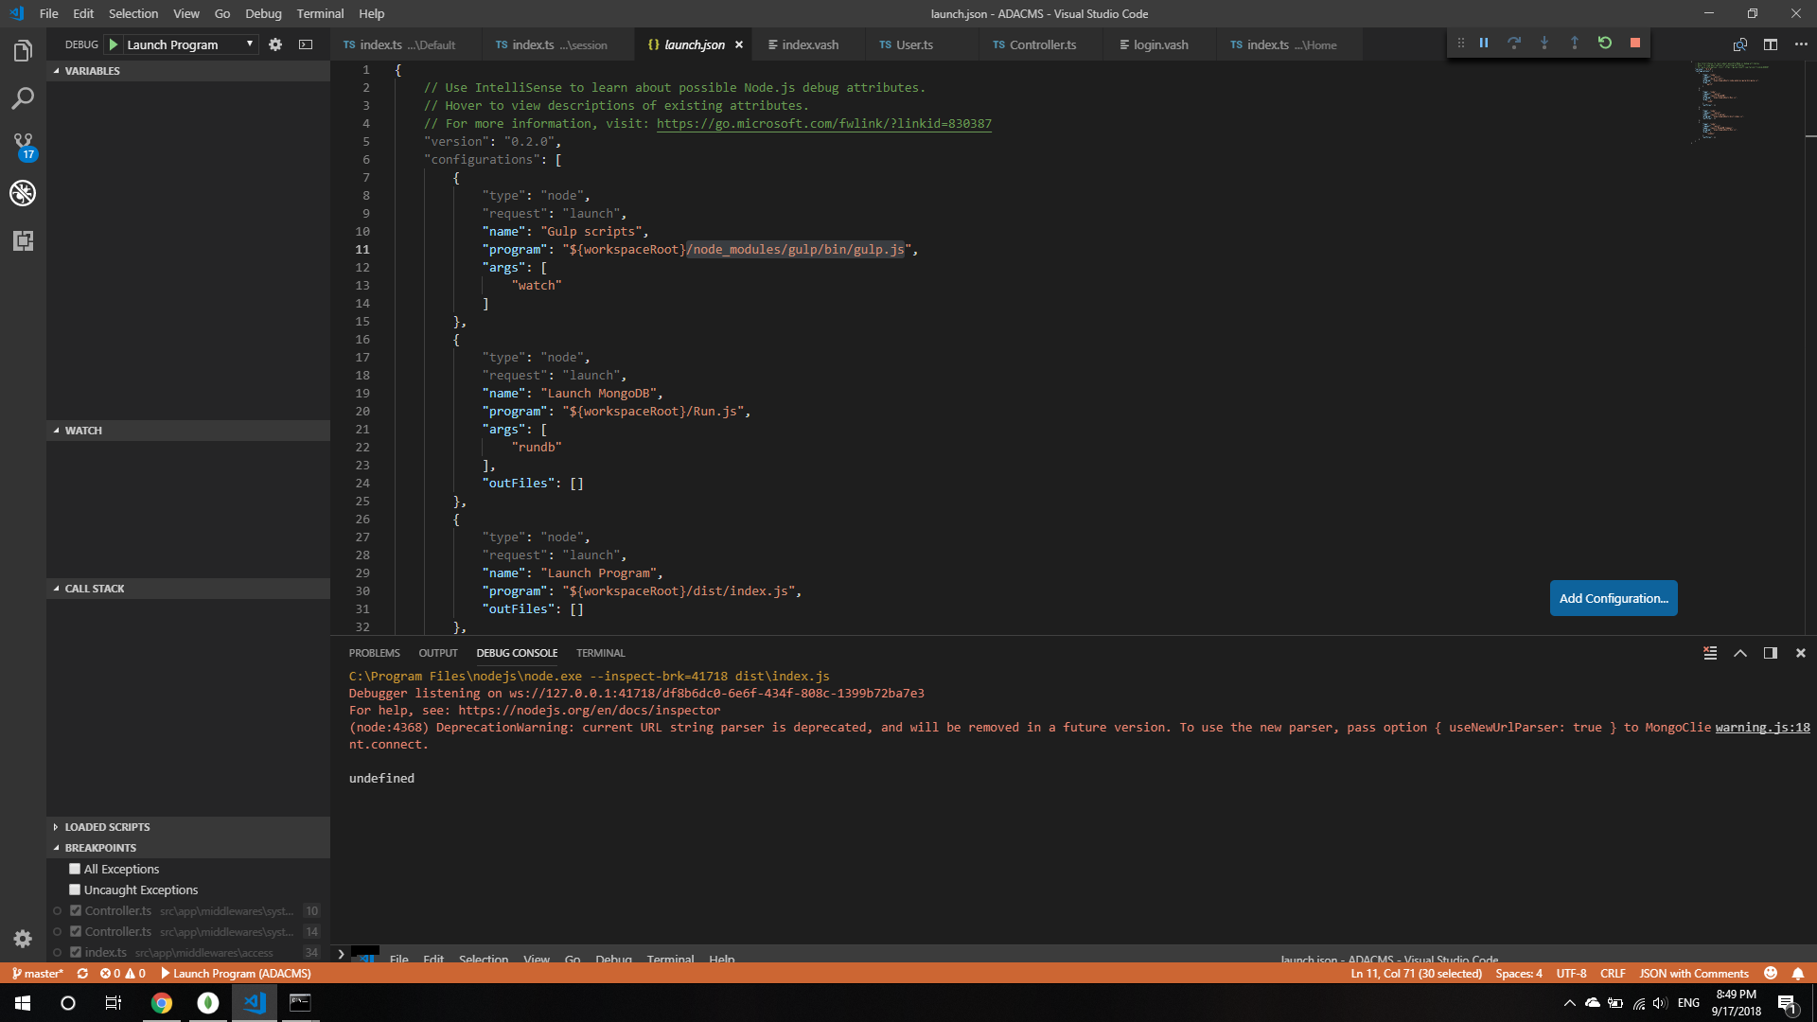The width and height of the screenshot is (1817, 1022).
Task: Open the Search view in activity bar
Action: [23, 98]
